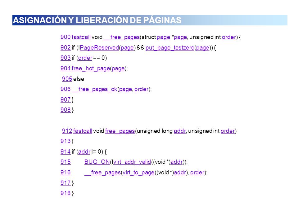Viewport: 298px width, 223px height.
Task: Click order parameter link on line 912
Action: click(x=228, y=131)
